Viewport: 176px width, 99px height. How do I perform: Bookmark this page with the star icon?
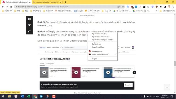123,7
